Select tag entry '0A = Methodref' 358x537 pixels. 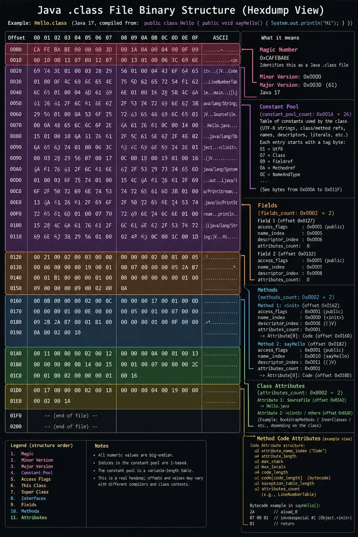point(277,168)
